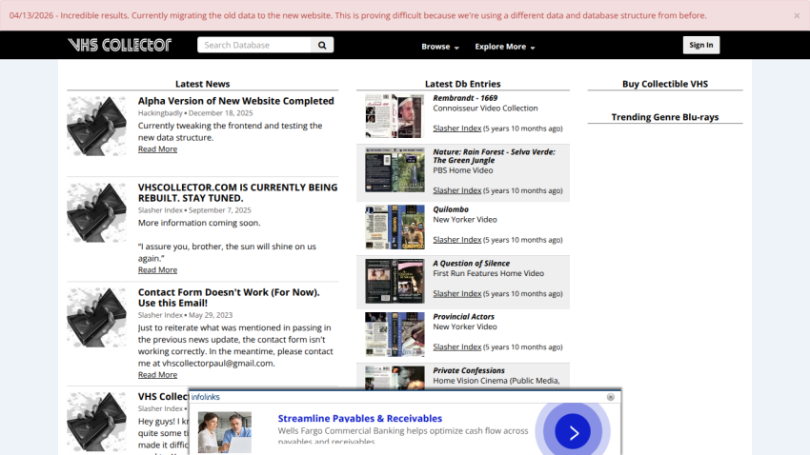
Task: Click the infolinks brand label
Action: click(x=205, y=397)
